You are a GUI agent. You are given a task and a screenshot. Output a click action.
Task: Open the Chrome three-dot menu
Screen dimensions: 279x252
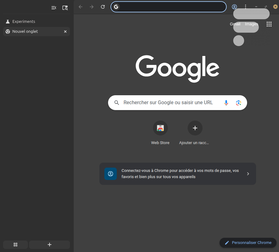pyautogui.click(x=246, y=7)
